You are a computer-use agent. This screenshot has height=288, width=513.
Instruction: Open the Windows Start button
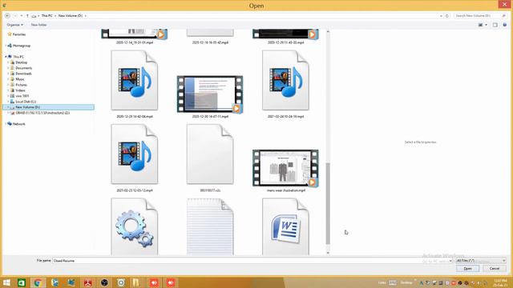click(x=6, y=282)
